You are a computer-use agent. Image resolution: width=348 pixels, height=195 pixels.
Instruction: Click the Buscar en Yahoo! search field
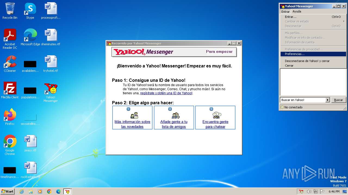303,100
